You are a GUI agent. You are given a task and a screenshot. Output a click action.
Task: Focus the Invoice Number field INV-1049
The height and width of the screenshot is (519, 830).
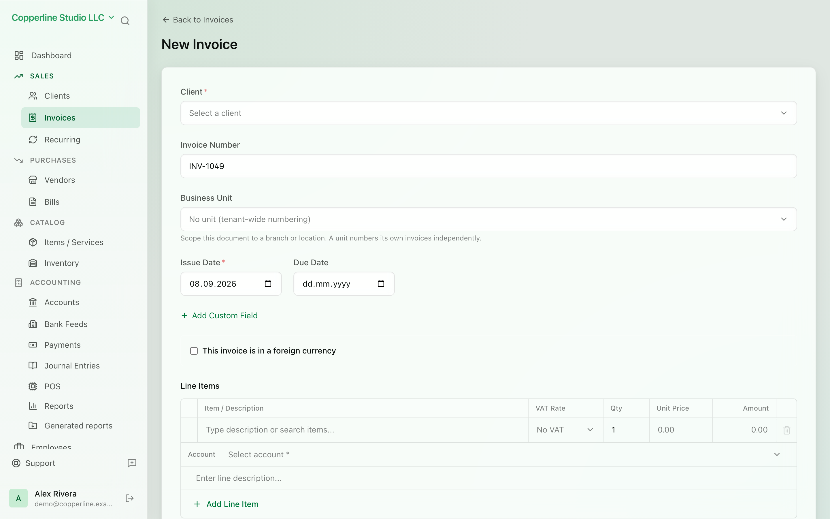click(x=488, y=166)
